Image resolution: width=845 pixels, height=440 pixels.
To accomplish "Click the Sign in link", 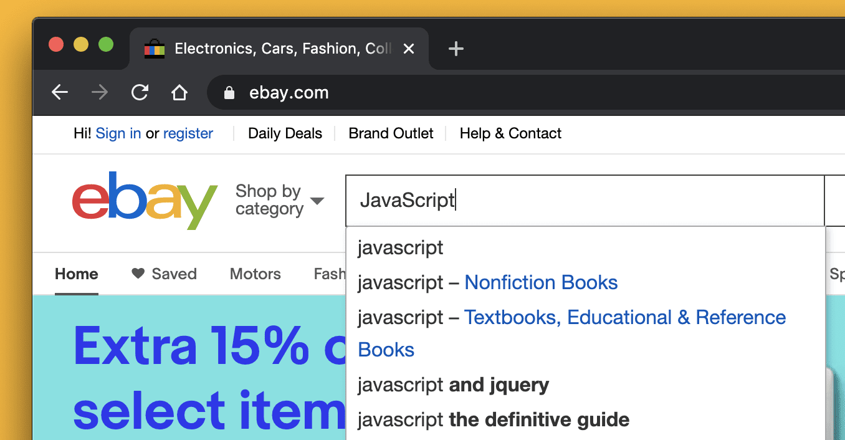I will (118, 133).
